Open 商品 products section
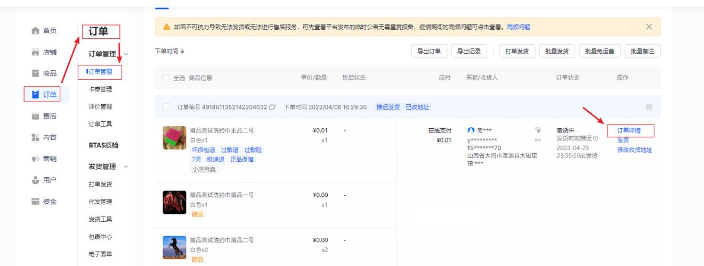This screenshot has width=704, height=266. (x=44, y=73)
